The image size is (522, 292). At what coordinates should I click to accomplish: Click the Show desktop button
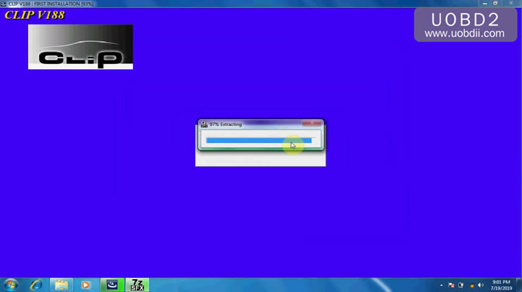pos(519,285)
